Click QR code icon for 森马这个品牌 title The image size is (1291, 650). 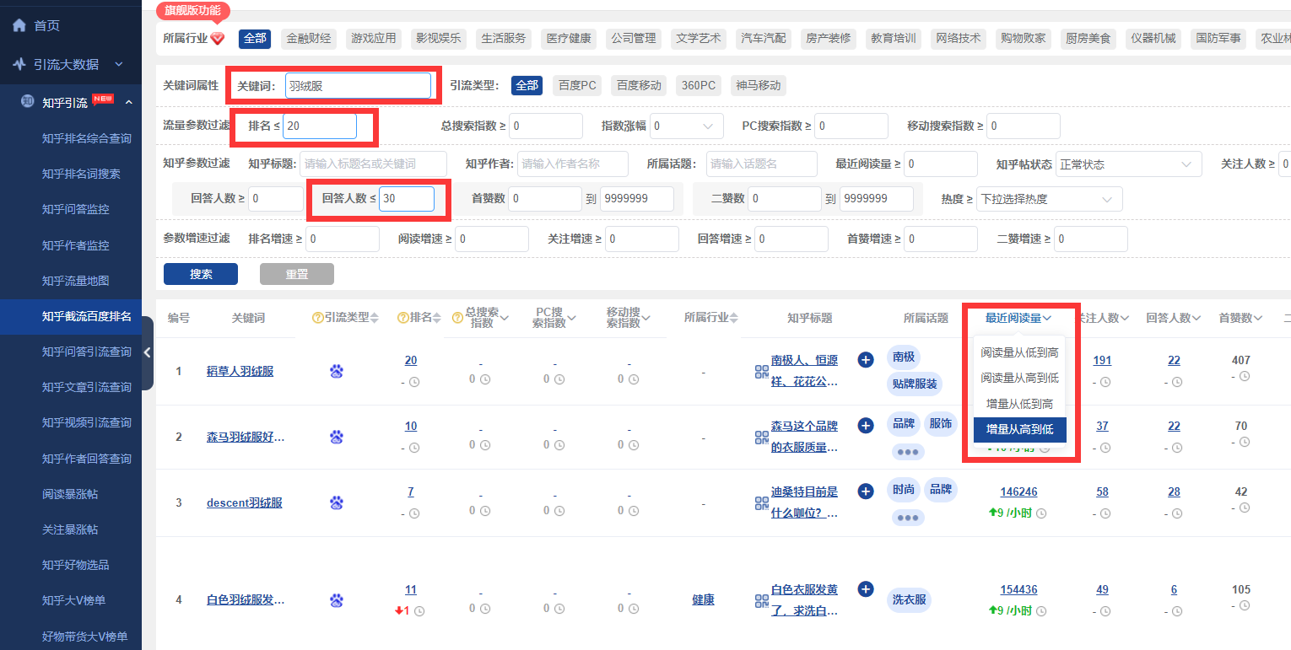pos(762,437)
